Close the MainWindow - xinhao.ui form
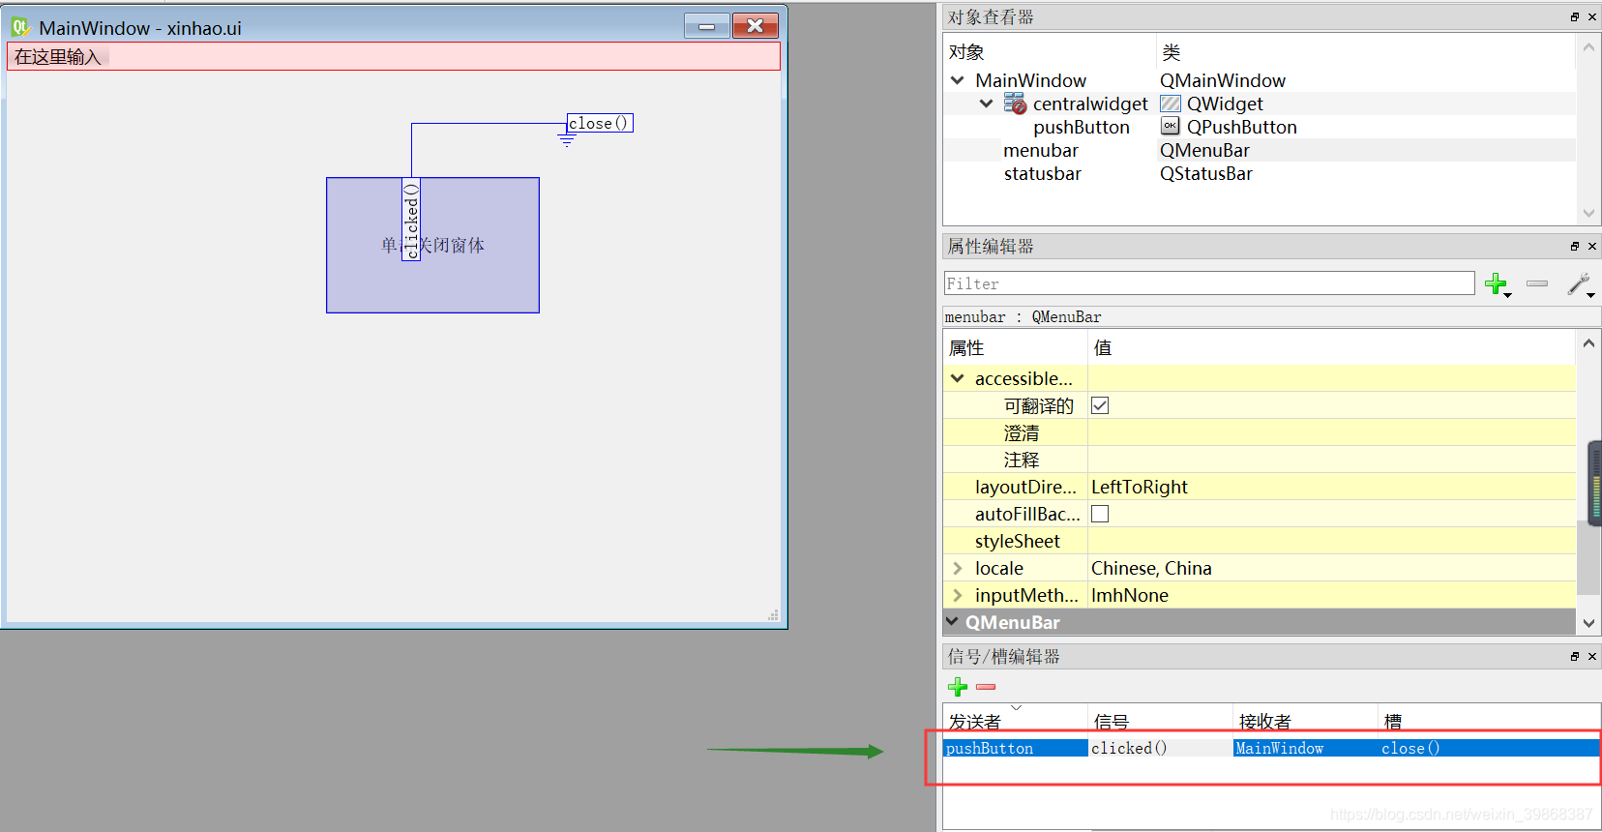 tap(756, 26)
